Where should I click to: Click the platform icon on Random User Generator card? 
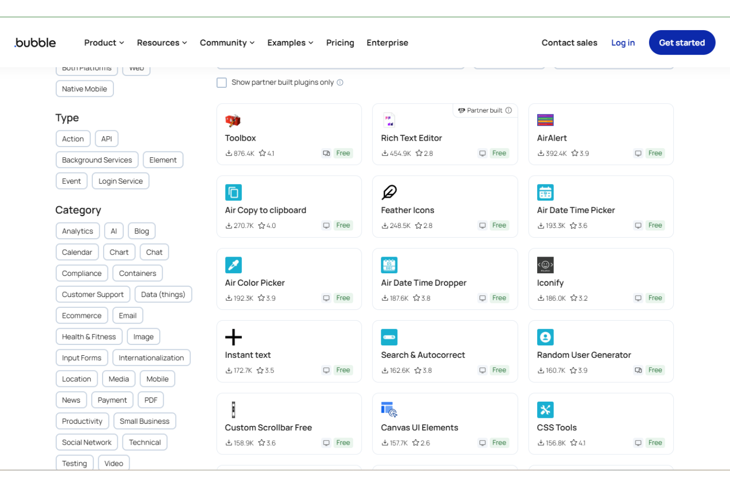click(x=638, y=370)
